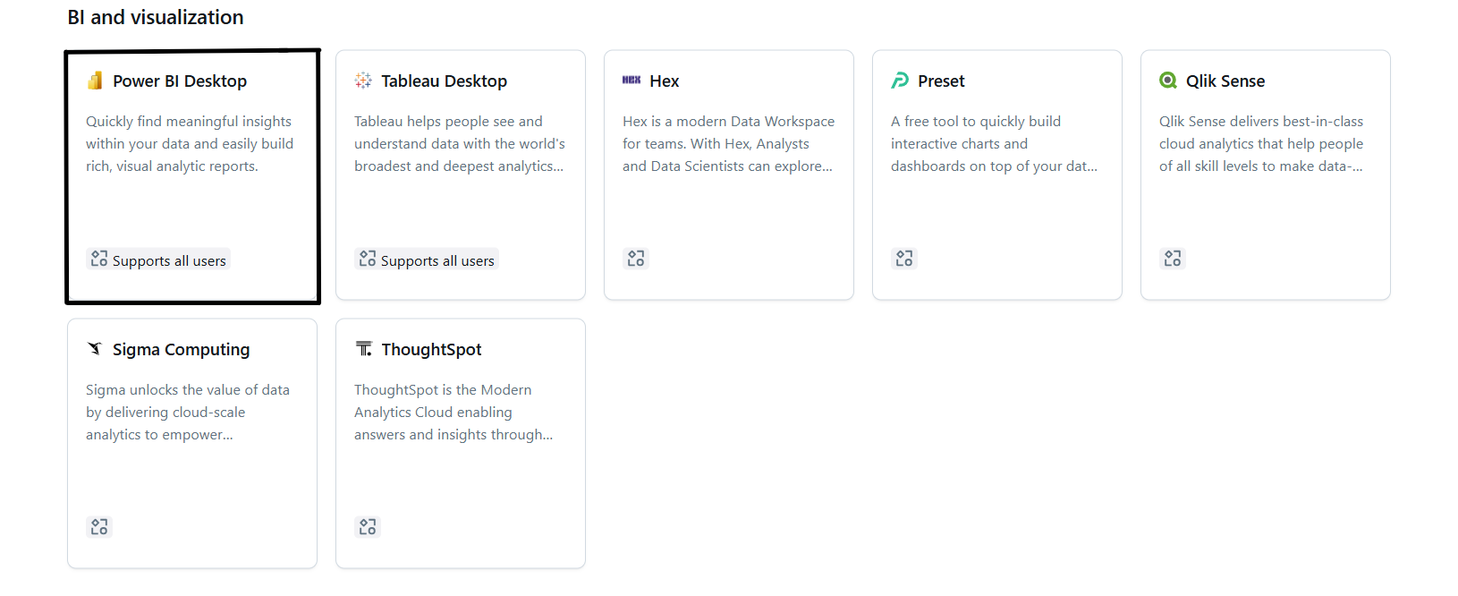Viewport: 1458px width, 596px height.
Task: Click the Sigma Computing logo icon
Action: 95,349
